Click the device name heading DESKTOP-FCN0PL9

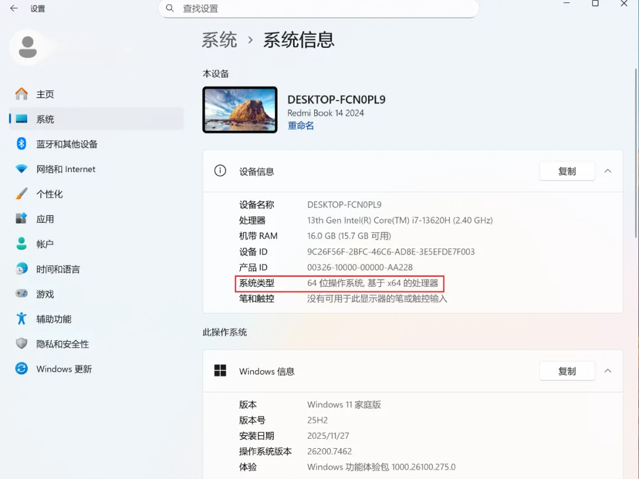click(336, 99)
